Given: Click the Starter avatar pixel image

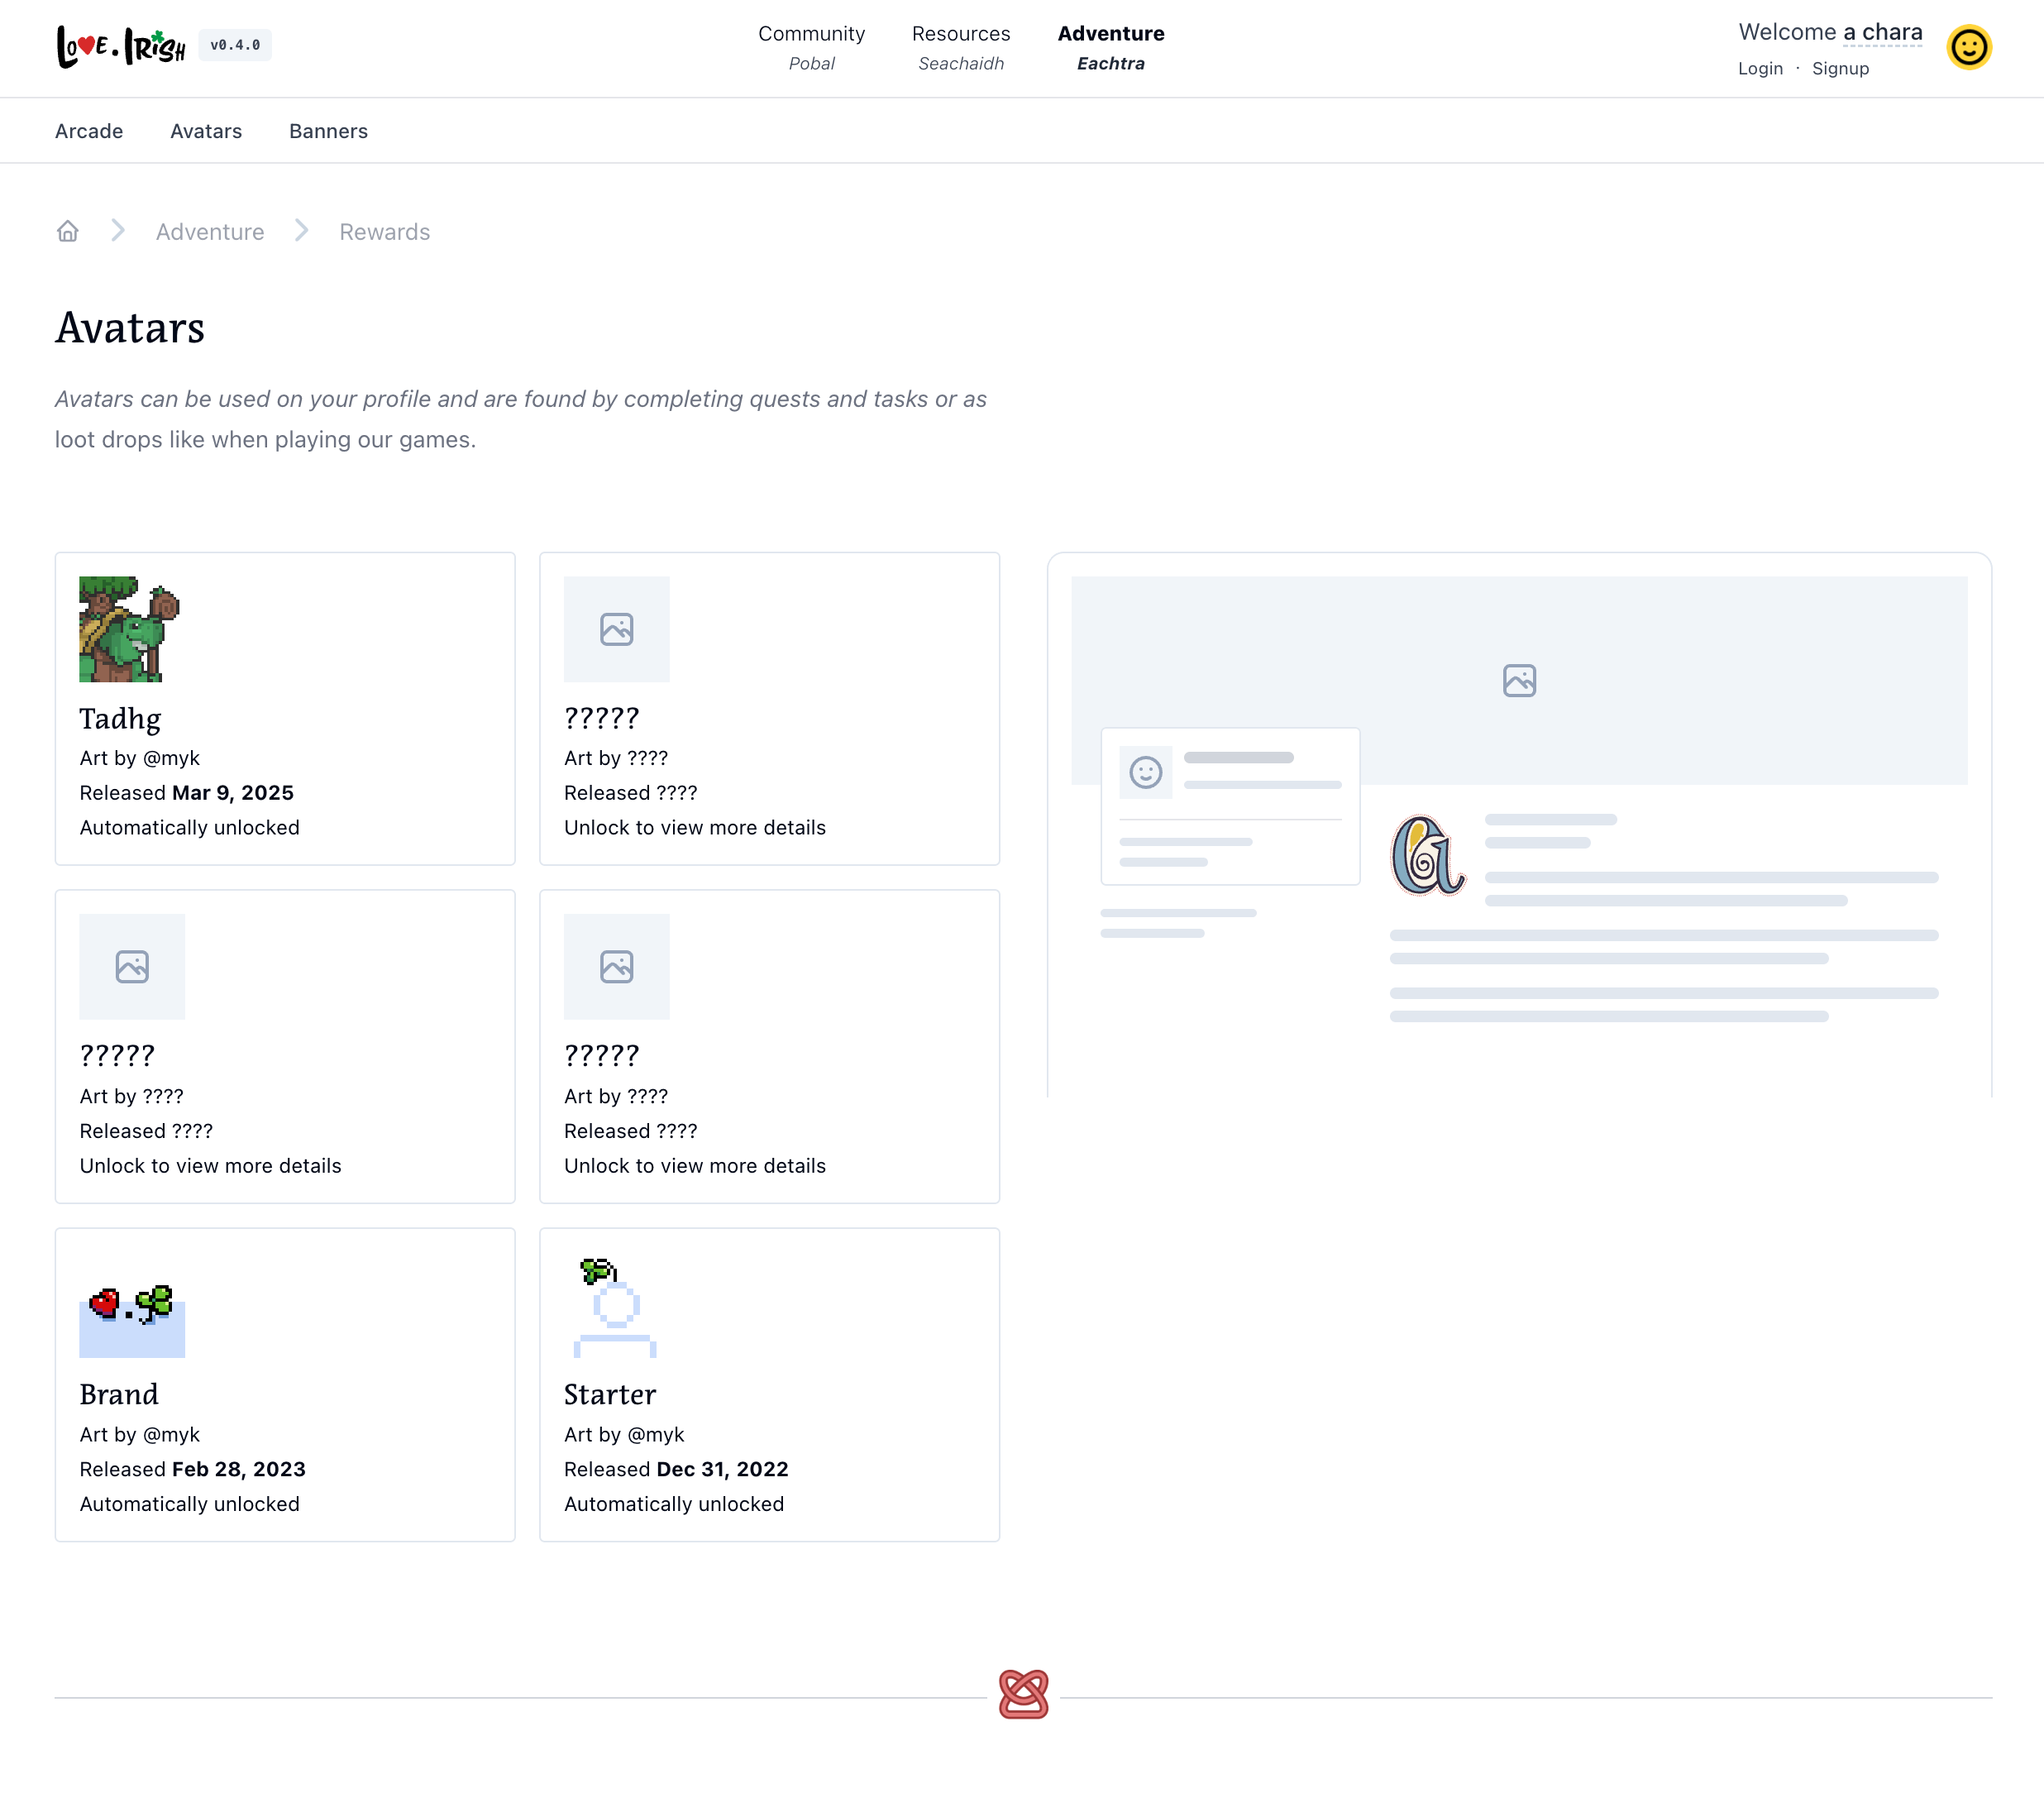Looking at the screenshot, I should point(615,1306).
